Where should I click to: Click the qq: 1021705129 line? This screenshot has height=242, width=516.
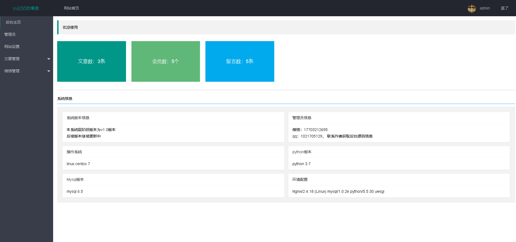(332, 136)
